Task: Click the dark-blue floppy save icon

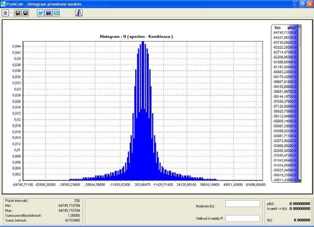Action: click(48, 13)
